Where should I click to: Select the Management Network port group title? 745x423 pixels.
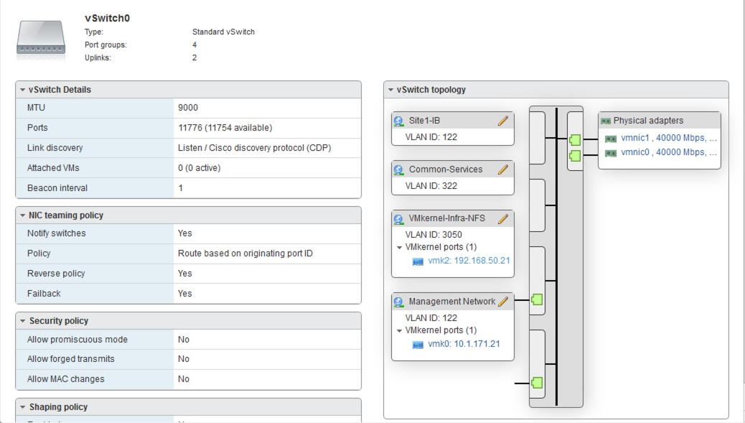(452, 302)
